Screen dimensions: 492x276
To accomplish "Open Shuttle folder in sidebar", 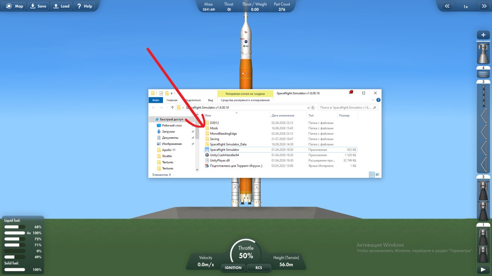I will [x=167, y=156].
